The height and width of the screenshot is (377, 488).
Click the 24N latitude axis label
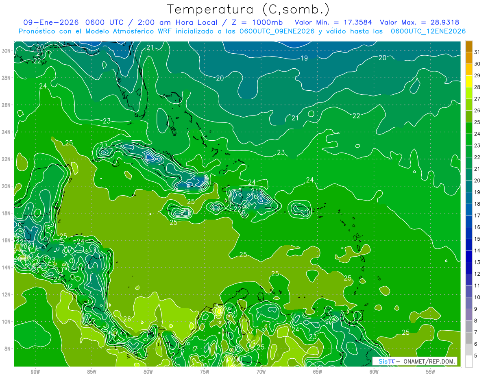point(7,132)
